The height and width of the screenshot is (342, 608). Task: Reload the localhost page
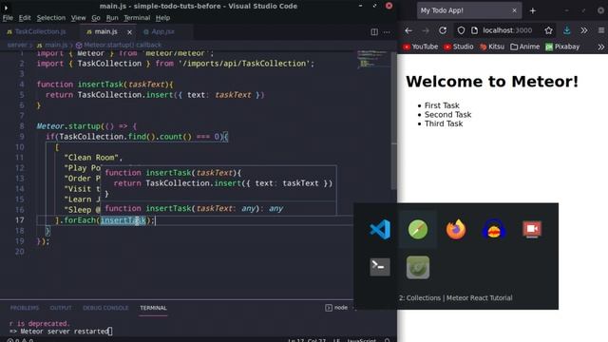tap(443, 30)
